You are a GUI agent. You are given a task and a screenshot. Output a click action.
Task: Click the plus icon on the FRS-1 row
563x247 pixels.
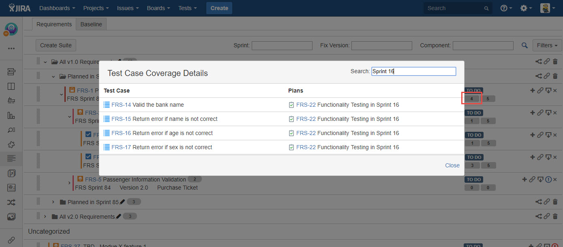pos(532,91)
